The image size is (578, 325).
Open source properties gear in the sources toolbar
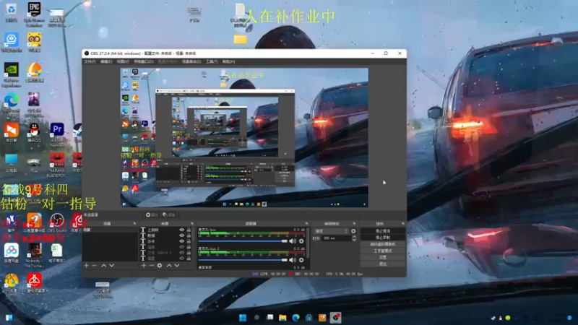(160, 265)
